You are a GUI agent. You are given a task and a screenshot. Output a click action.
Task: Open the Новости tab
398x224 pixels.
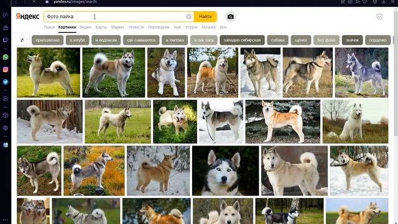[136, 27]
